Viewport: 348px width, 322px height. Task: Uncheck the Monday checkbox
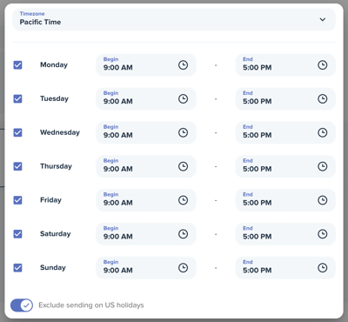pyautogui.click(x=17, y=65)
